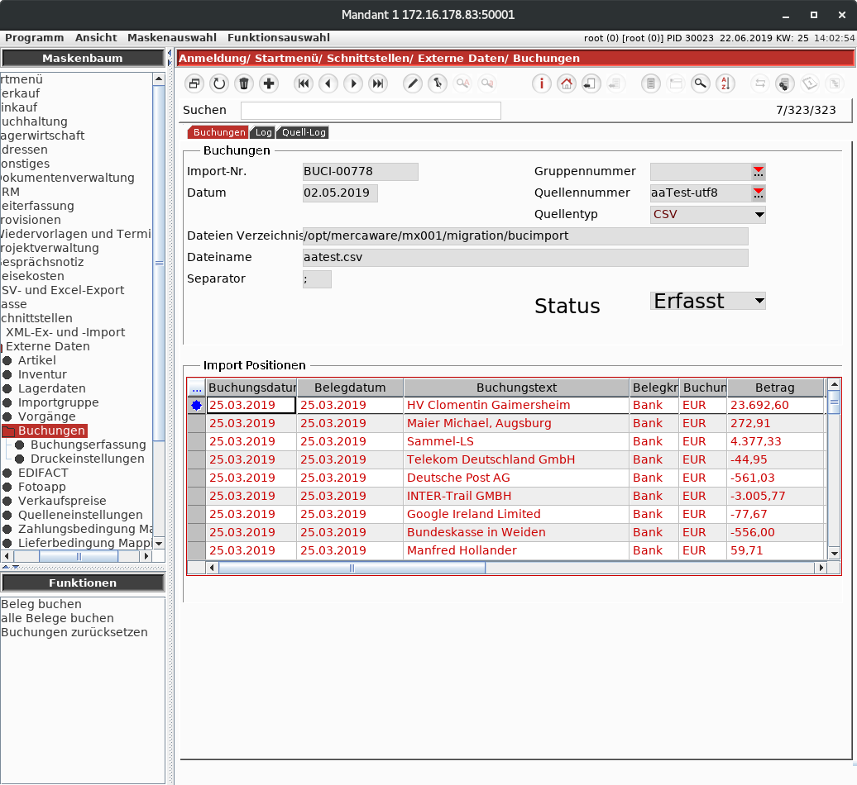Click the greyed document back arrow icon

[x=615, y=83]
